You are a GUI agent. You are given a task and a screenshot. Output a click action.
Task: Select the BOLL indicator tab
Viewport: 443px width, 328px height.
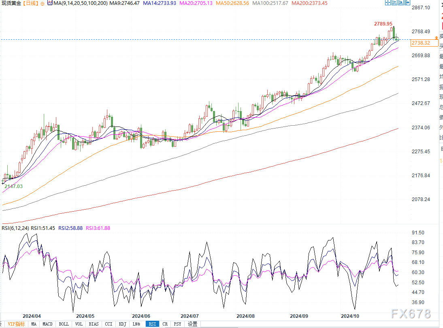tap(64, 324)
